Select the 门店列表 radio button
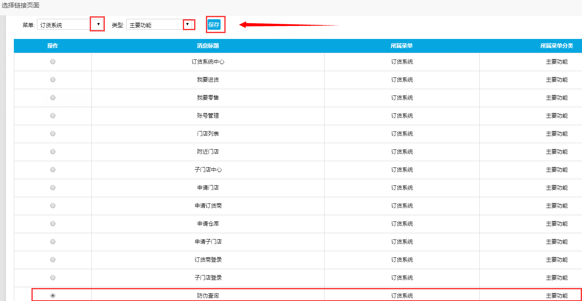The image size is (582, 301). click(53, 134)
